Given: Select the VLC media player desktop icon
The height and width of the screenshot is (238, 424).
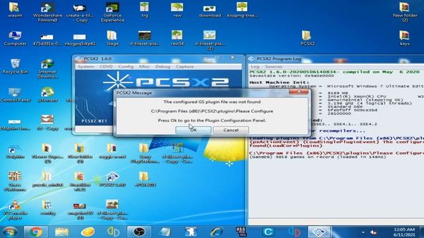Looking at the screenshot, I should 15,210.
